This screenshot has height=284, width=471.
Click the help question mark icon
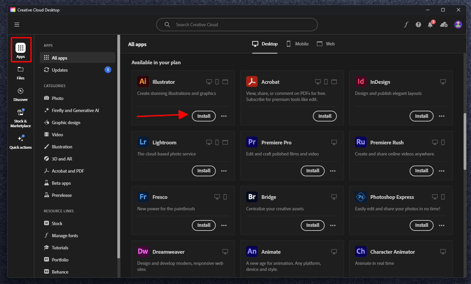click(x=418, y=25)
